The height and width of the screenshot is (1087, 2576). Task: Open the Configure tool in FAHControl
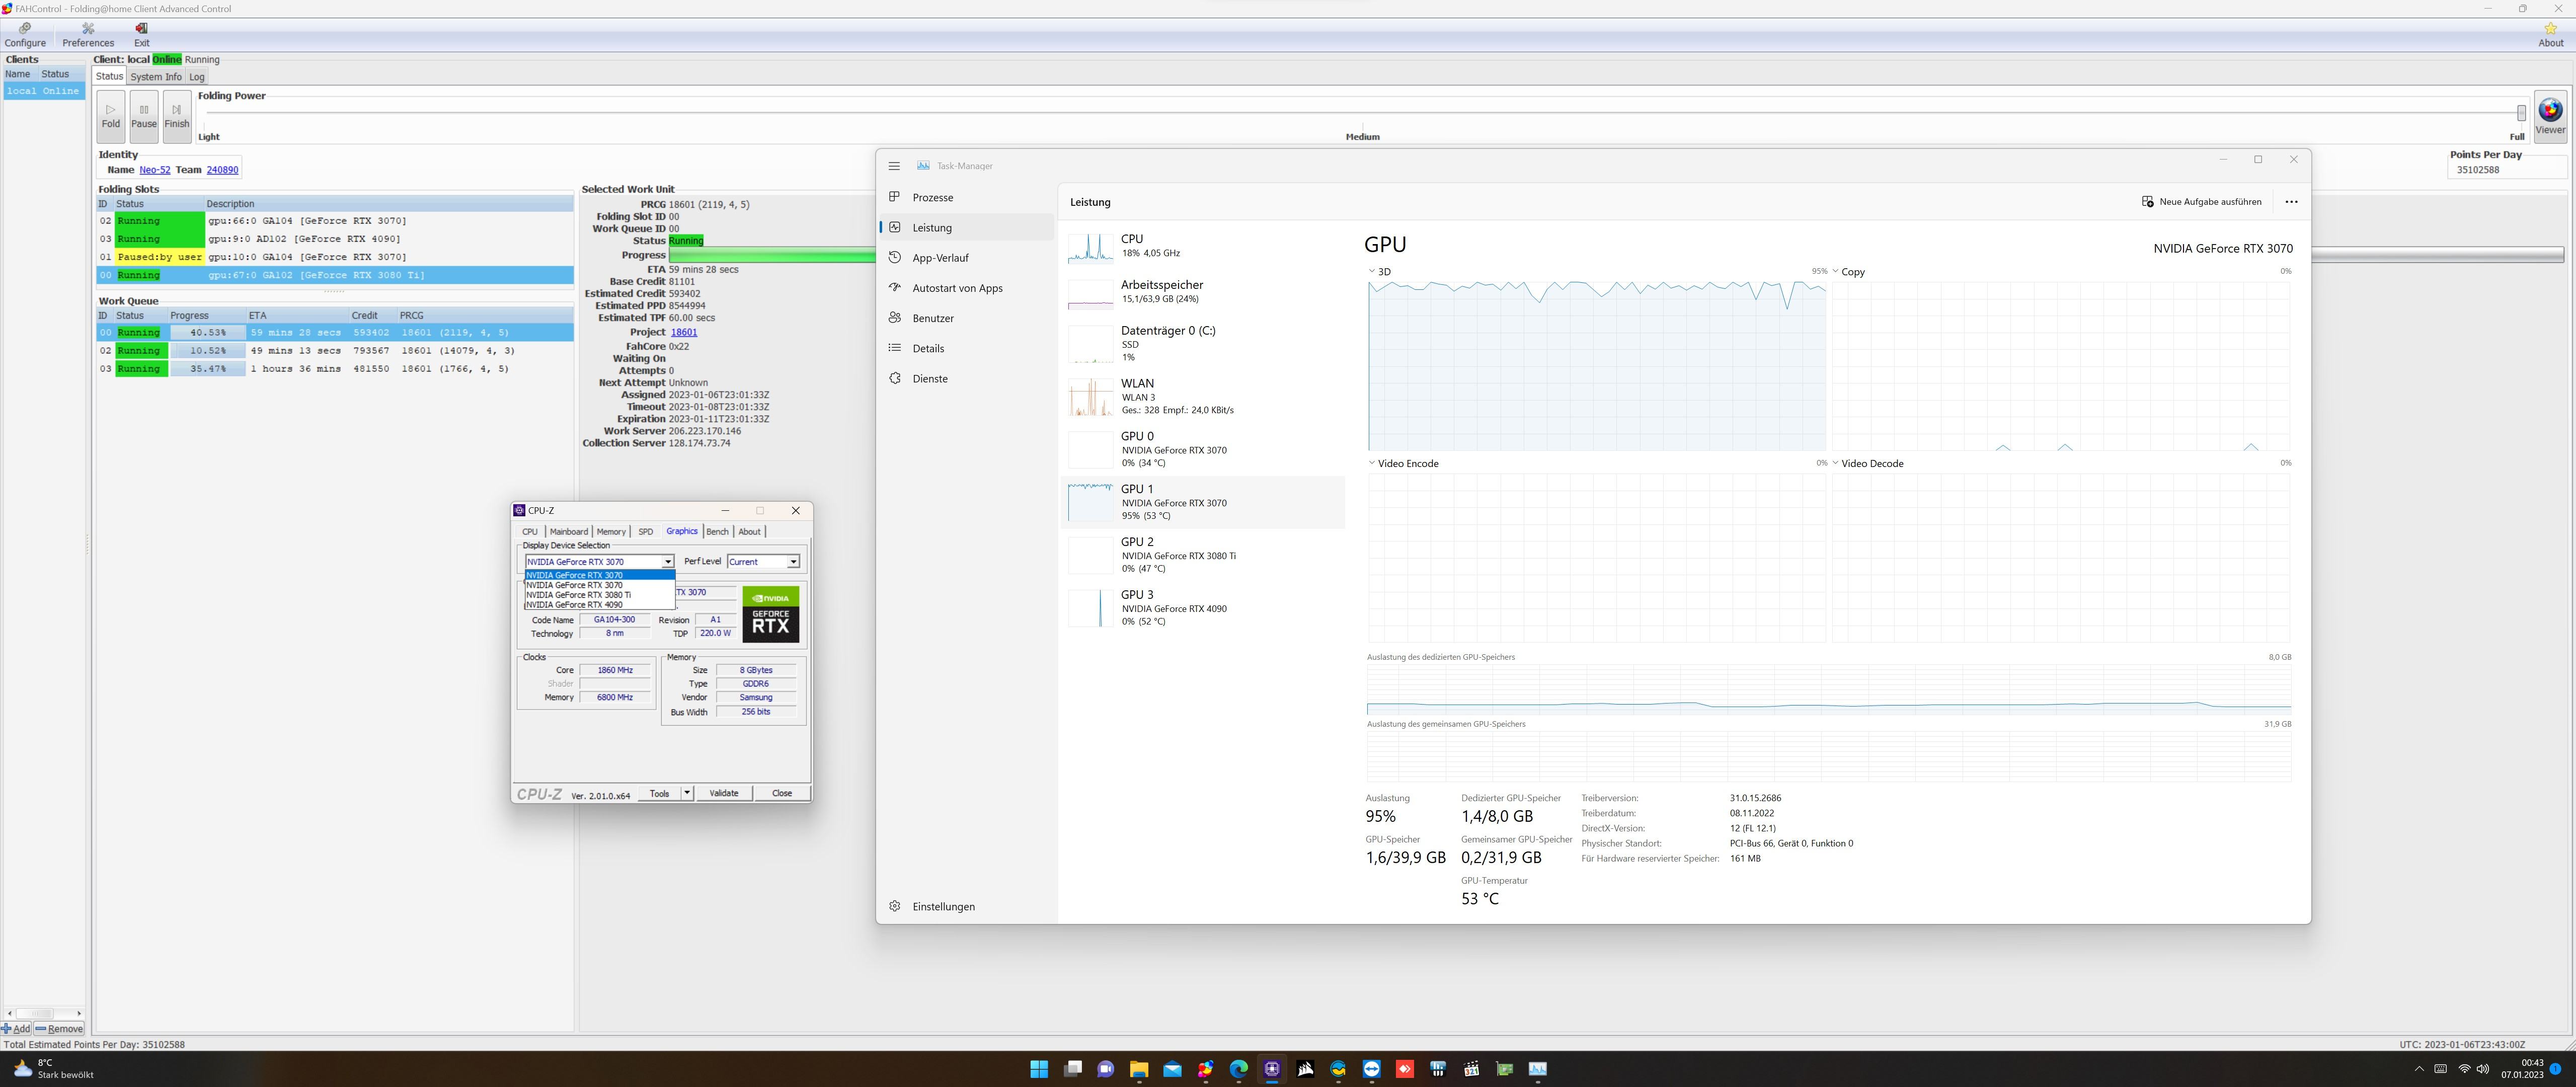25,35
